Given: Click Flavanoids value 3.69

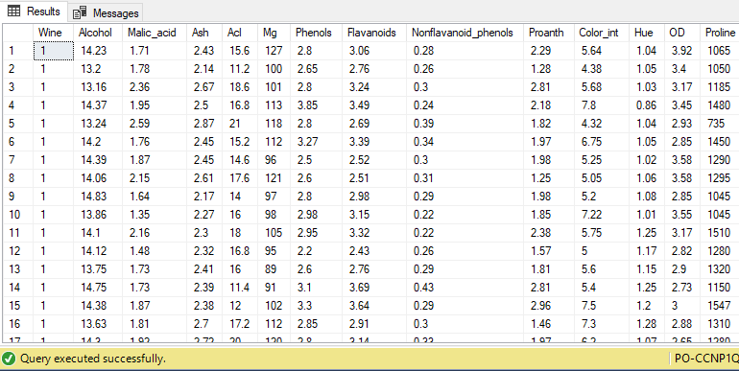Looking at the screenshot, I should [x=359, y=288].
